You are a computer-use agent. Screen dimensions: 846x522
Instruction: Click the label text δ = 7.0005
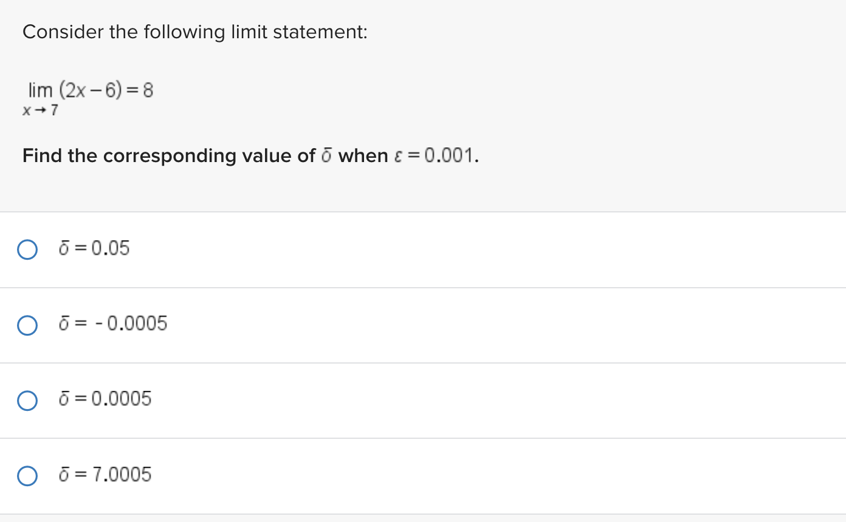106,475
